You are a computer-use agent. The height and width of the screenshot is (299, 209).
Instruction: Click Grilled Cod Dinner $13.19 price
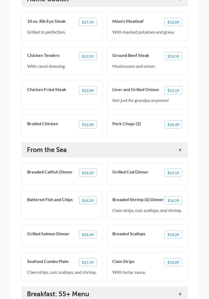point(173,173)
